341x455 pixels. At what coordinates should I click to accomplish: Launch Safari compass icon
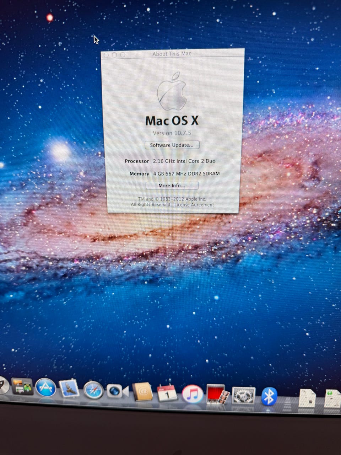pyautogui.click(x=93, y=390)
